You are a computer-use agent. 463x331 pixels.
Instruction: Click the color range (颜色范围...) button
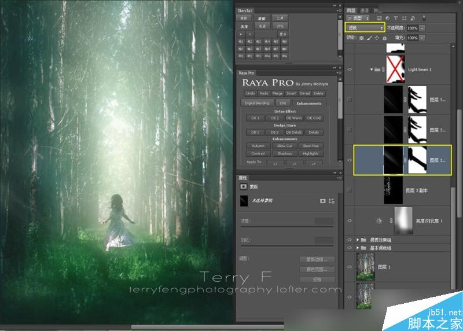tap(317, 269)
